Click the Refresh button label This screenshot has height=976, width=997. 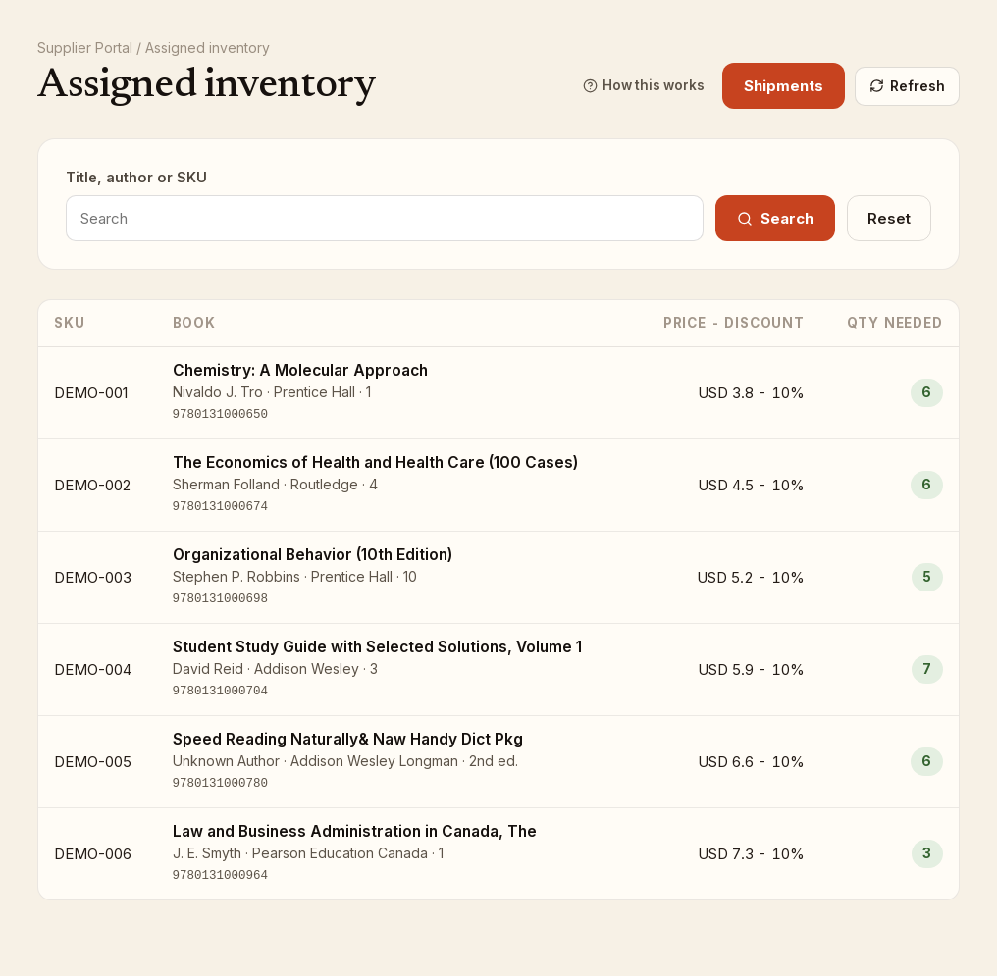click(x=917, y=85)
